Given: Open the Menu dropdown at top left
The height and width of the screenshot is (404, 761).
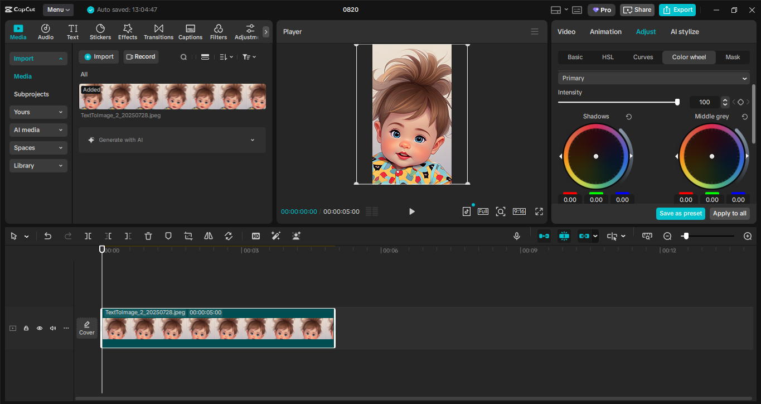Looking at the screenshot, I should click(x=57, y=9).
